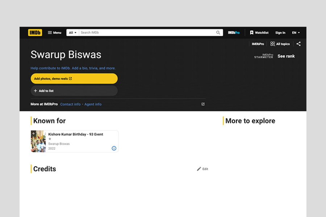Click See rank on STARmeter
This screenshot has width=326, height=217.
pyautogui.click(x=286, y=56)
